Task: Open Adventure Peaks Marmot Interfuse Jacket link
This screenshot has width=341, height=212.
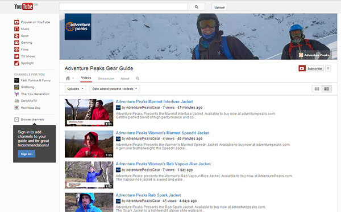Action: 154,101
